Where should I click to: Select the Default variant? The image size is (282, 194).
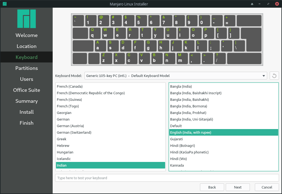point(224,126)
